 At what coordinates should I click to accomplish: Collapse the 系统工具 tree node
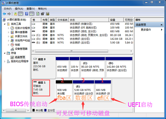[5, 24]
